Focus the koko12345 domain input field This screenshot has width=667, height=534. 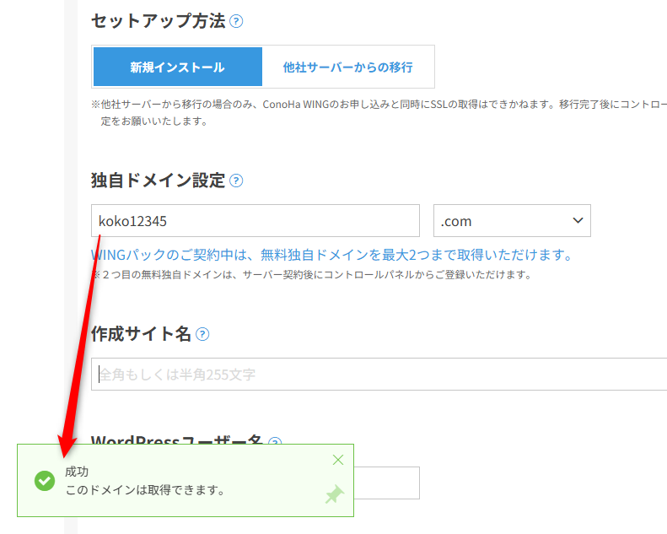pyautogui.click(x=256, y=221)
